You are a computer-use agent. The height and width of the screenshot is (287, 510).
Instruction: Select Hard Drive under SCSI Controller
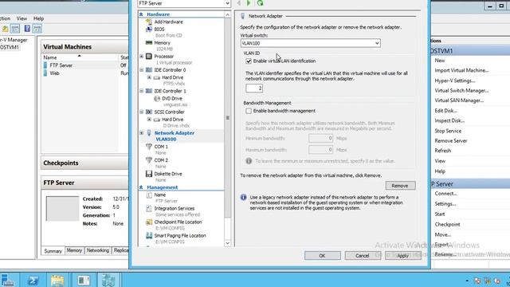172,120
